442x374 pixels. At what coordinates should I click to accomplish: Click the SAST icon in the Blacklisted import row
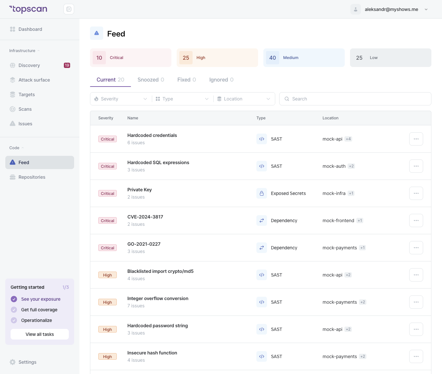pos(262,275)
